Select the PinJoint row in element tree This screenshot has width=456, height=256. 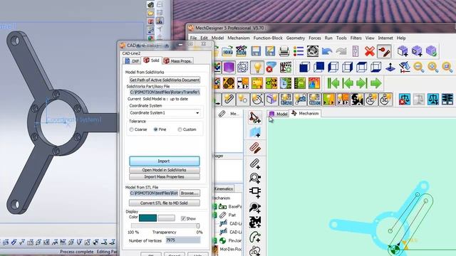click(x=228, y=240)
